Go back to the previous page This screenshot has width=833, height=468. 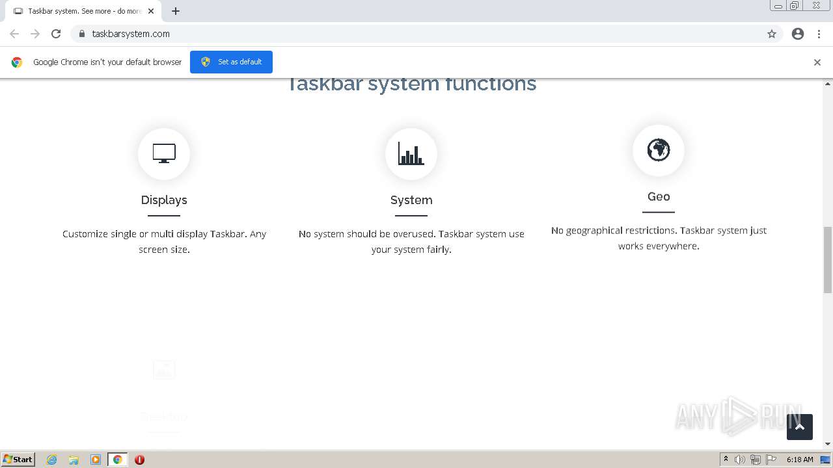pyautogui.click(x=14, y=34)
